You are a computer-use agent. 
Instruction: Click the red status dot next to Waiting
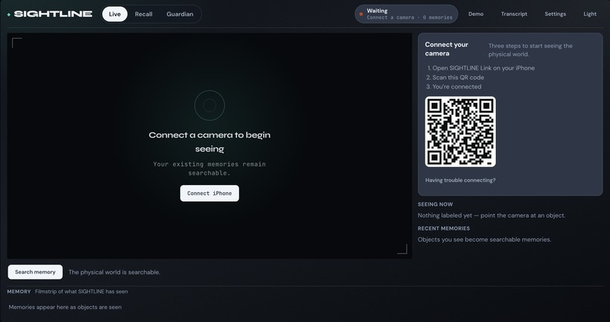pyautogui.click(x=361, y=14)
